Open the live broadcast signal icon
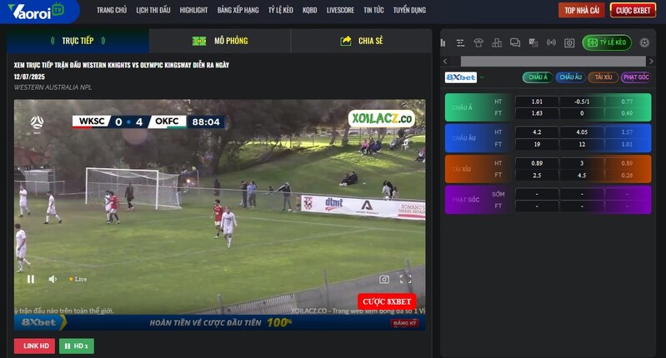Viewport: 666px width, 358px height. tap(551, 42)
